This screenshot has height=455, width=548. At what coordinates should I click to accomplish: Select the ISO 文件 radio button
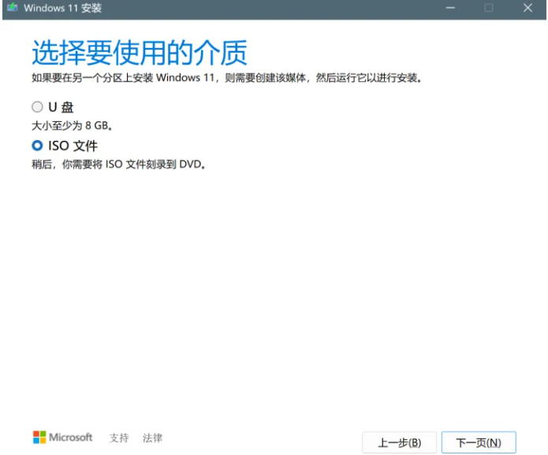37,146
